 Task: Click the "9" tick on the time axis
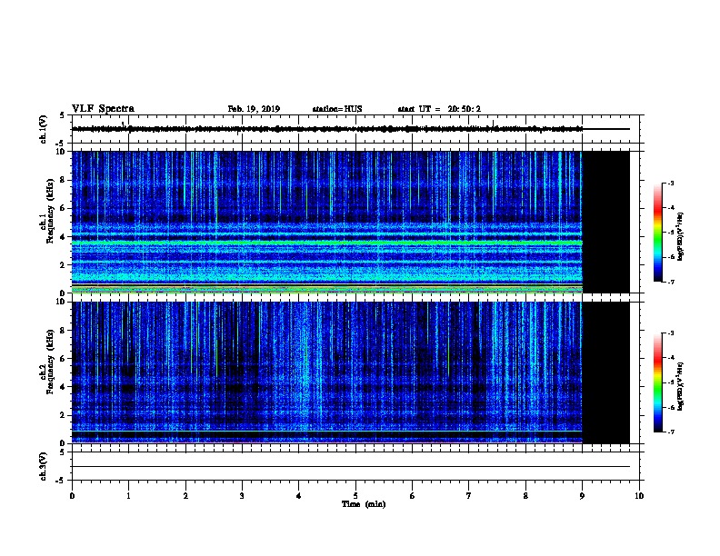coord(582,496)
